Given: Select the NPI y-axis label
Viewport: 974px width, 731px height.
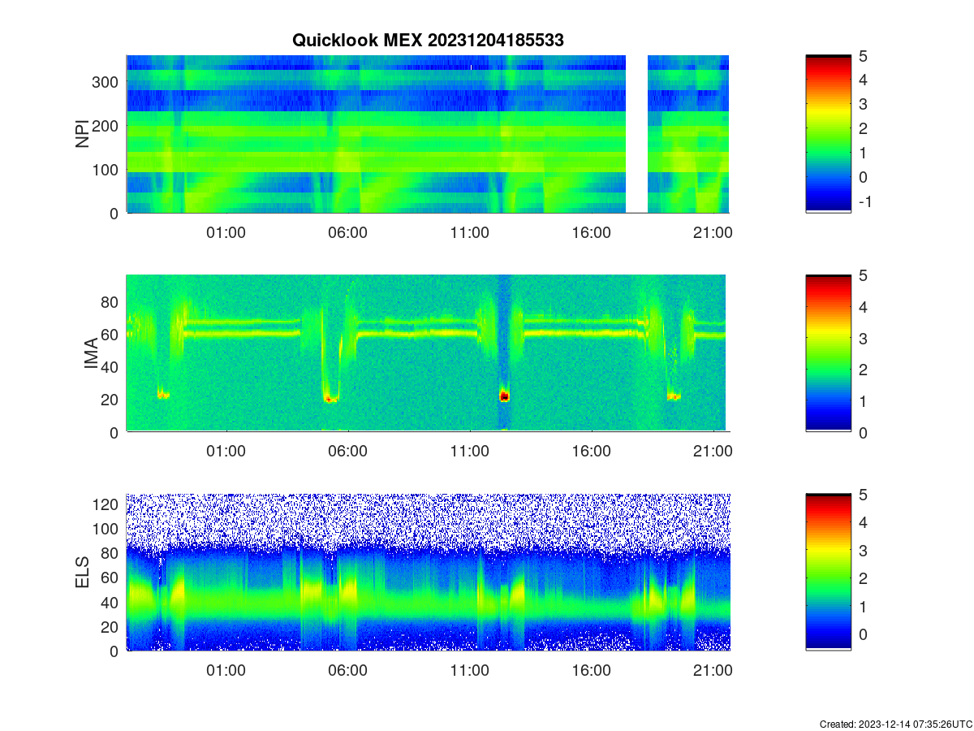Looking at the screenshot, I should click(x=82, y=134).
